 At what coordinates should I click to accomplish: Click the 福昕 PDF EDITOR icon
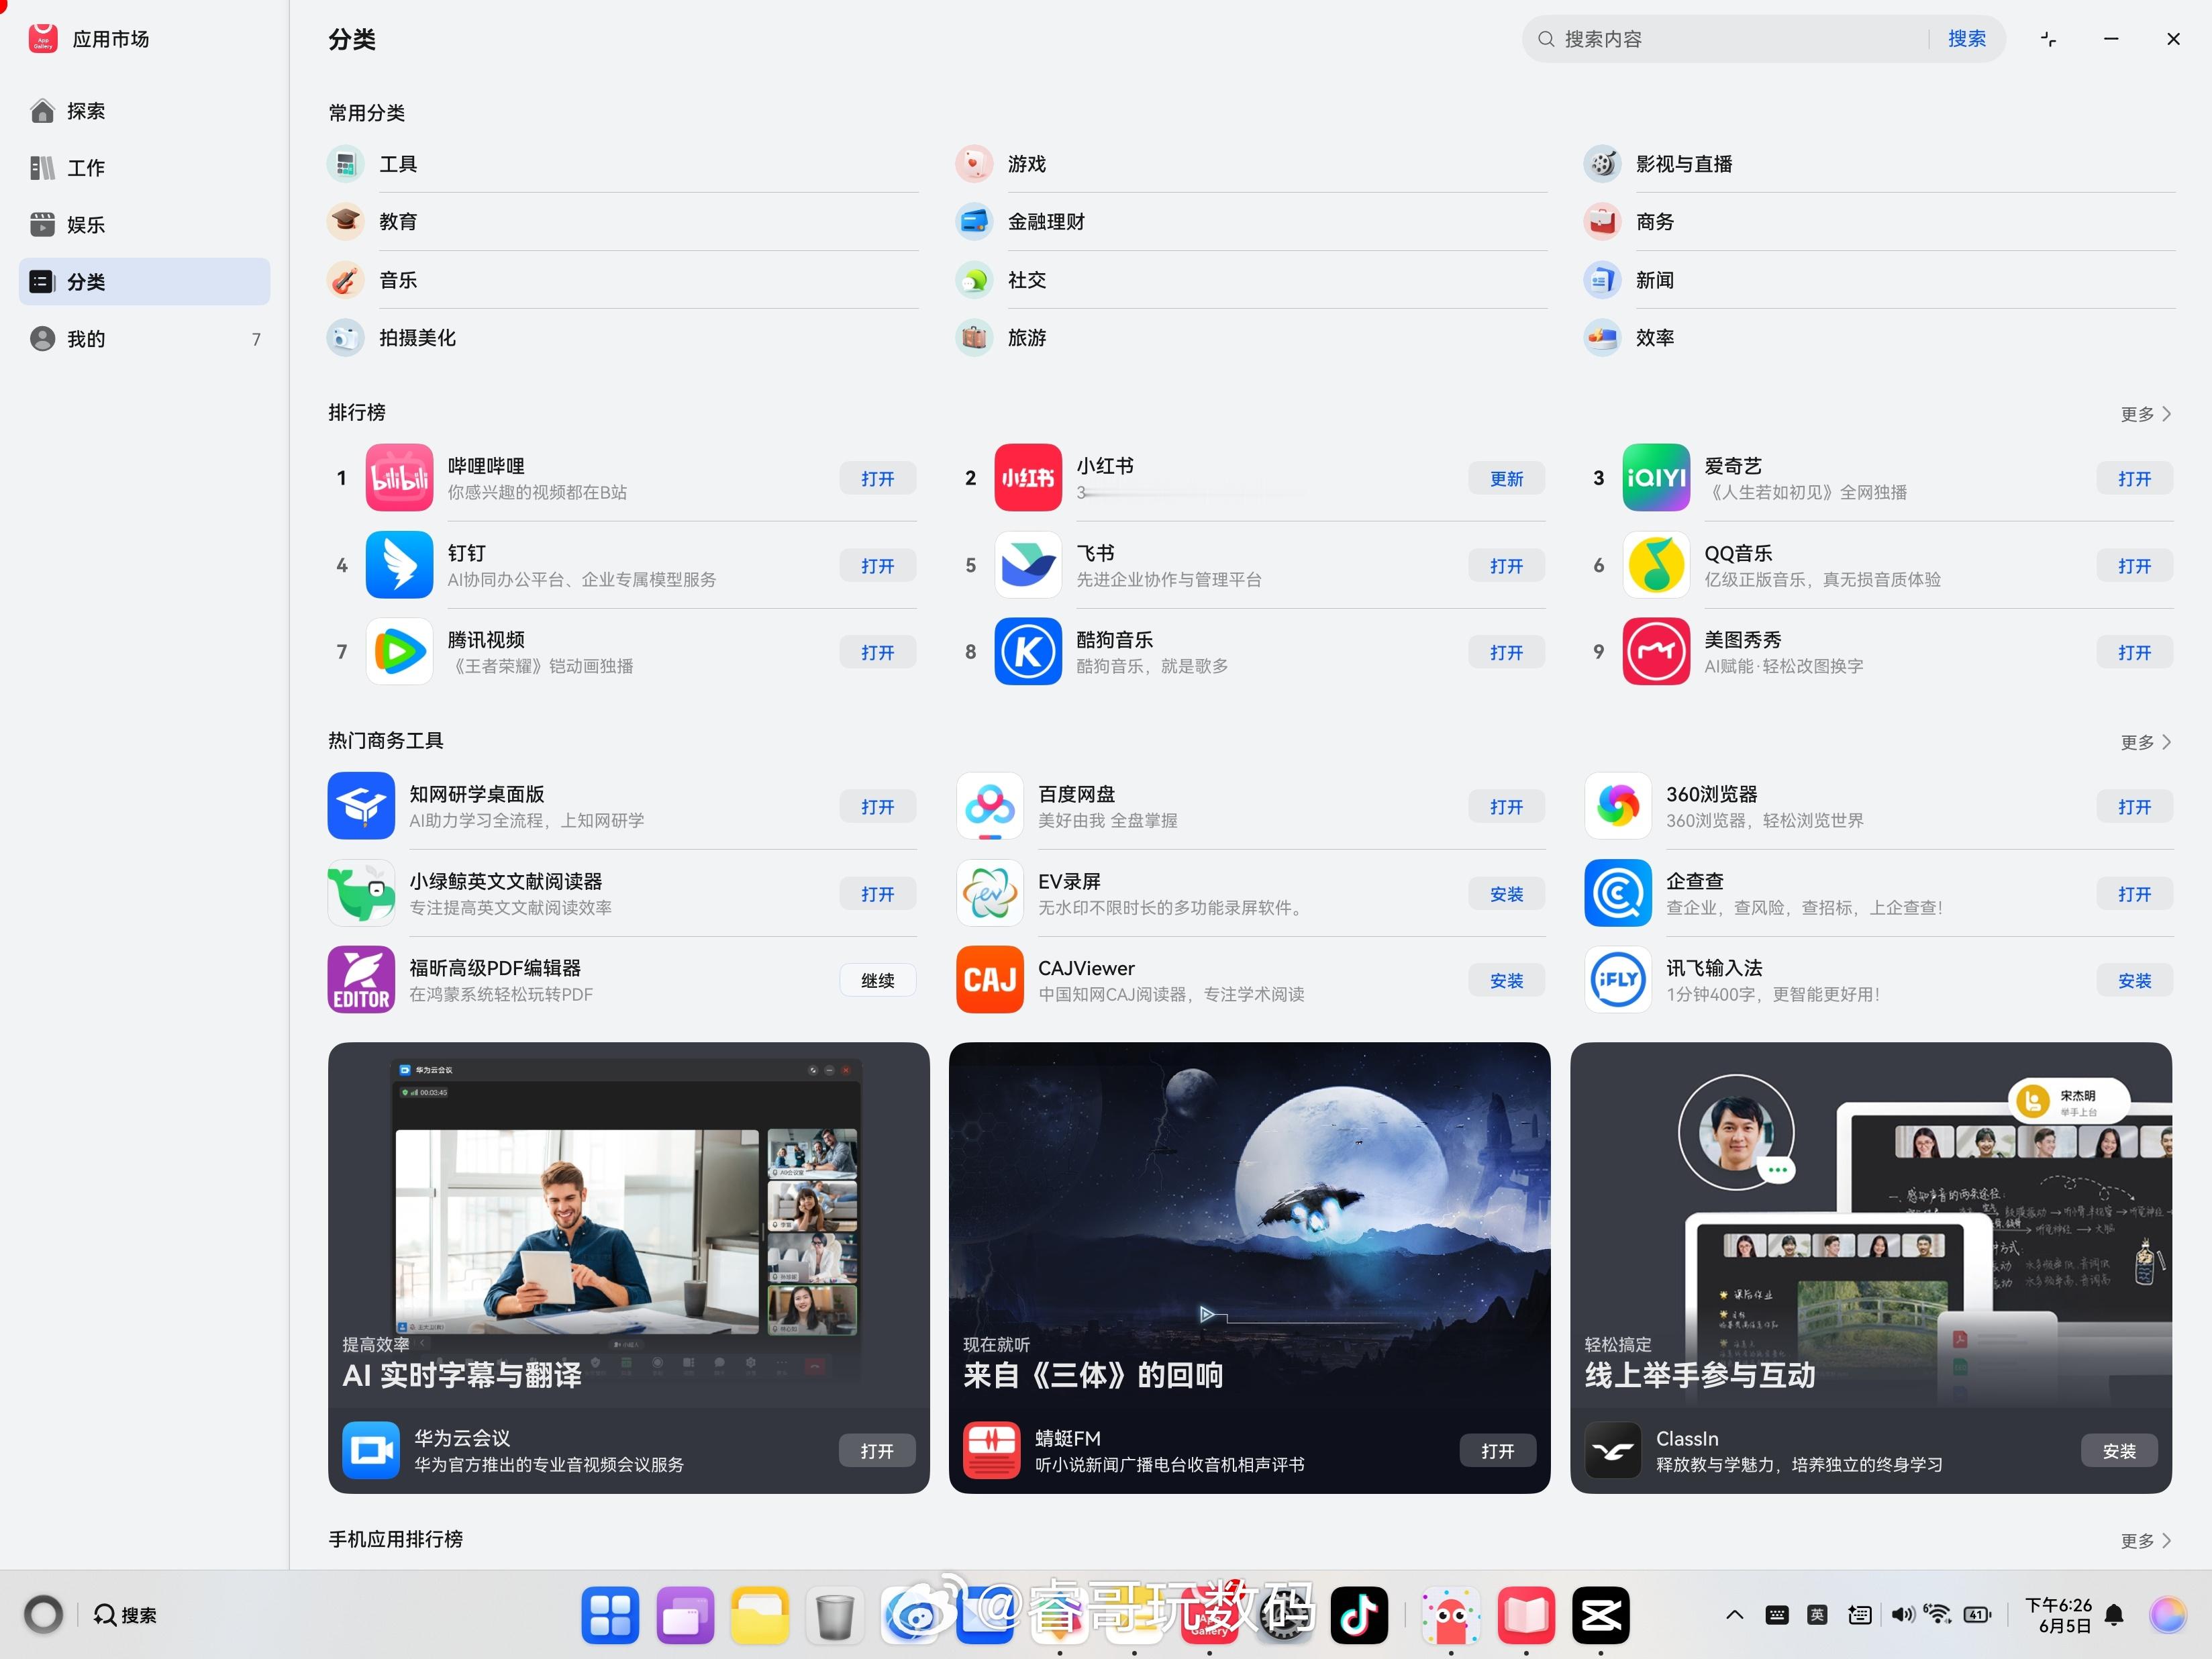361,980
